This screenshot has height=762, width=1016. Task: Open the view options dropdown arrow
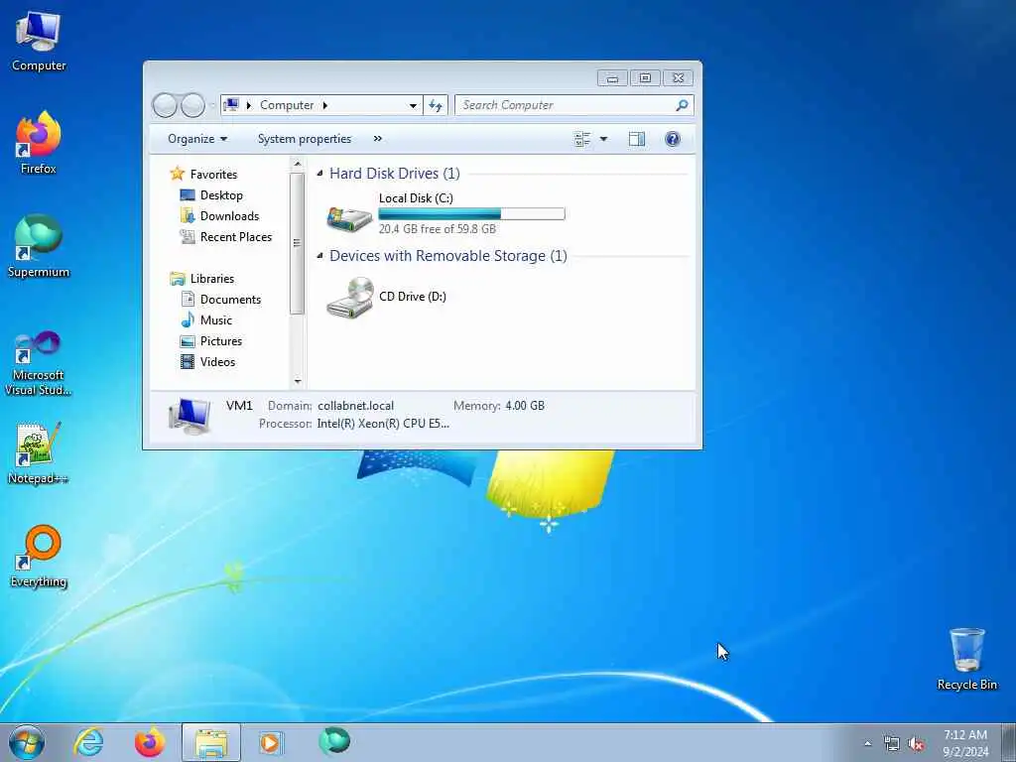pos(603,139)
